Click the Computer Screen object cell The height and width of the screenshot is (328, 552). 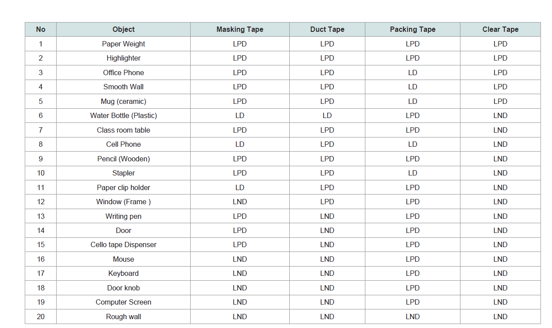pos(123,302)
